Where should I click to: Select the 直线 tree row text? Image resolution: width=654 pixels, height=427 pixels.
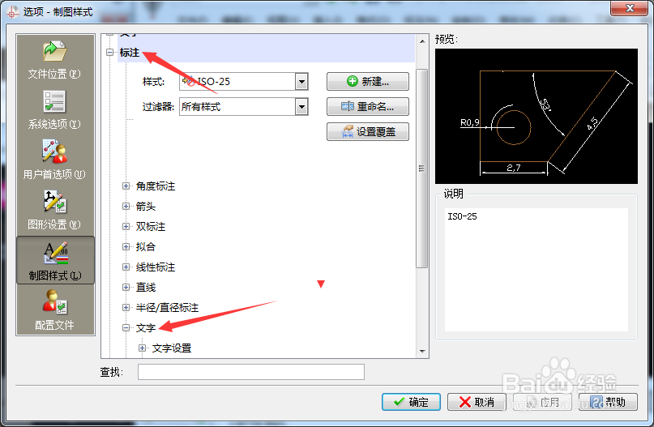pyautogui.click(x=146, y=288)
